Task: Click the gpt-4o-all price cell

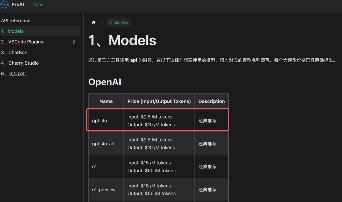Action: [159, 143]
